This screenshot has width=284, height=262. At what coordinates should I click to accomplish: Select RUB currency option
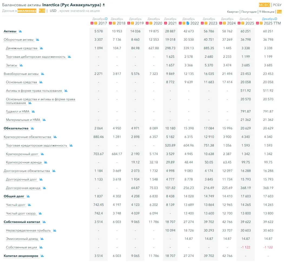point(42,11)
